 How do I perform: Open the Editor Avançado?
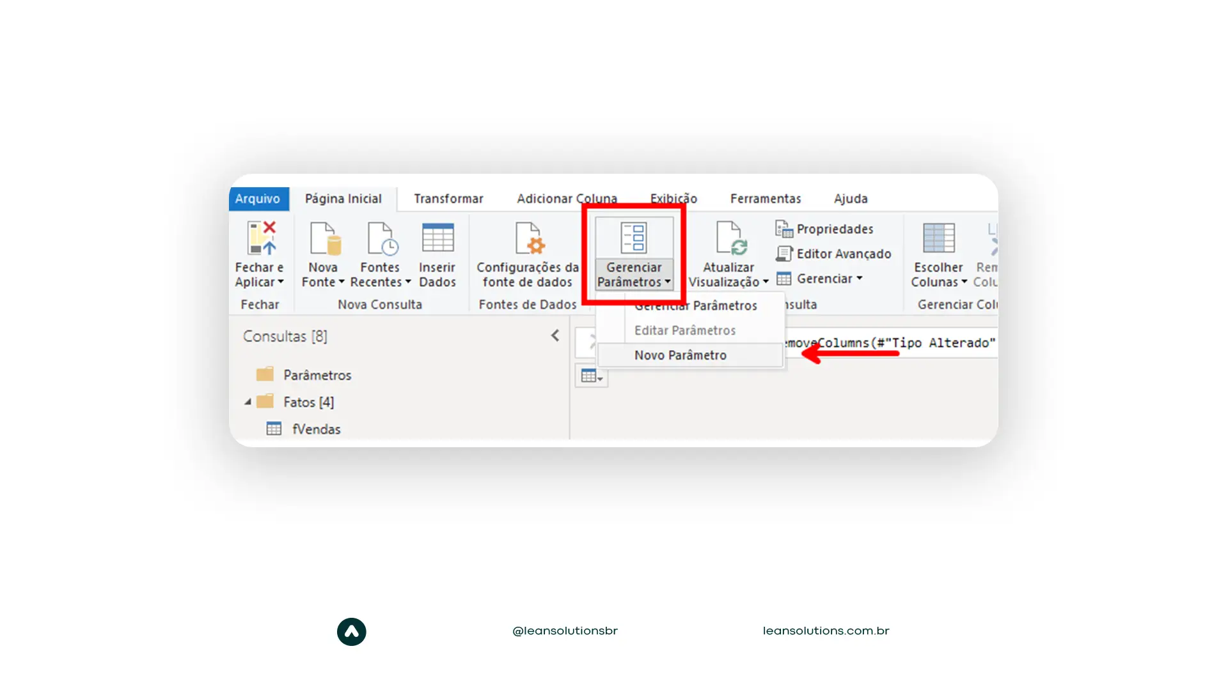(833, 254)
